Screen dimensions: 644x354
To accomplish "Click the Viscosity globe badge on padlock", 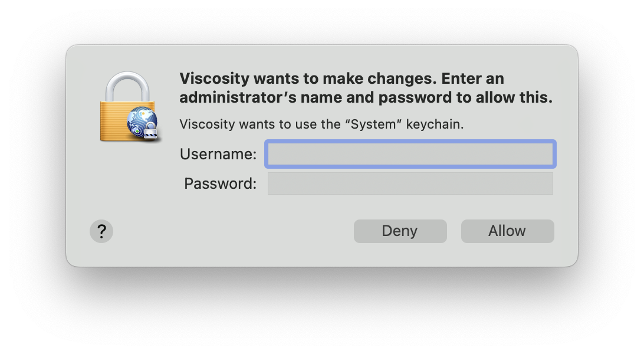I will [x=142, y=122].
